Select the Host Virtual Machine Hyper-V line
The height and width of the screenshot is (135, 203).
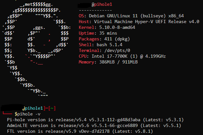pyautogui.click(x=139, y=21)
